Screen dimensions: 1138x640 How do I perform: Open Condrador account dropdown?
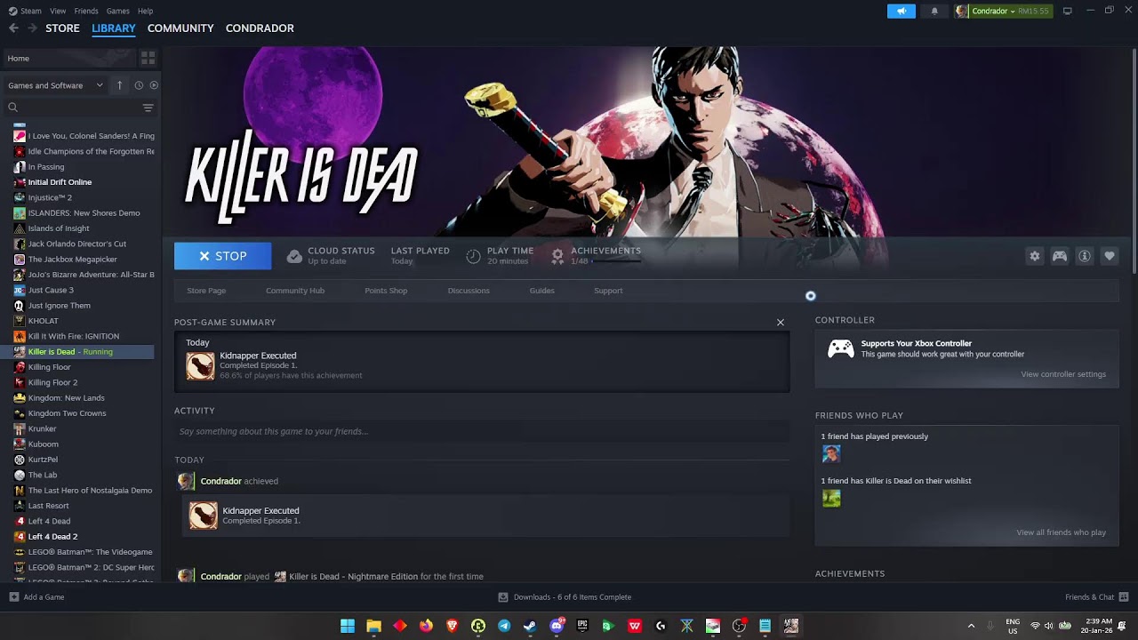coord(1003,11)
